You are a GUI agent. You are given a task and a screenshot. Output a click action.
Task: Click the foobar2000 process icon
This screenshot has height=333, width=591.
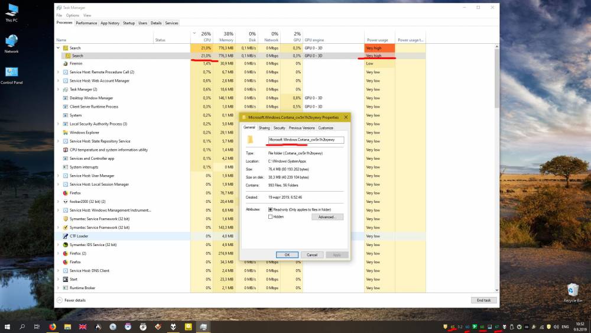(66, 202)
